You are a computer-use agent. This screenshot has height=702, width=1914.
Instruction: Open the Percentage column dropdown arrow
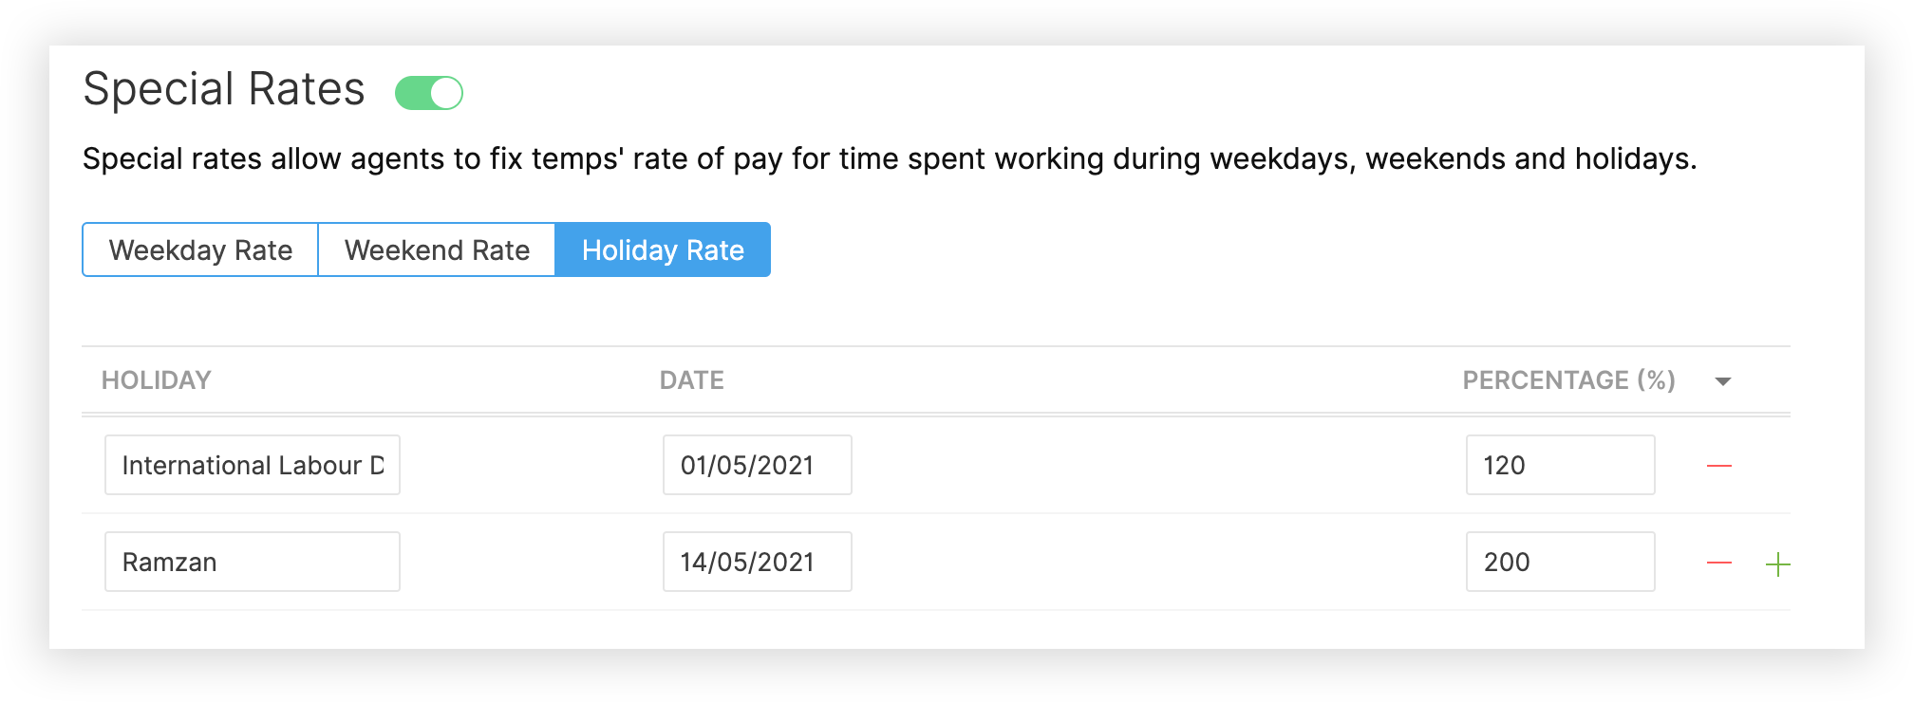(1723, 381)
